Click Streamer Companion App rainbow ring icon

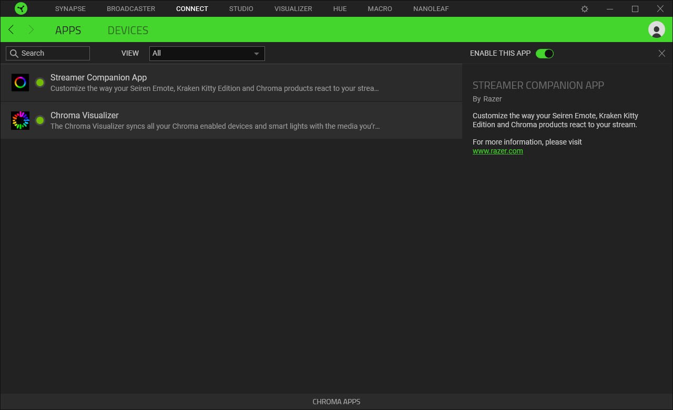(x=20, y=83)
